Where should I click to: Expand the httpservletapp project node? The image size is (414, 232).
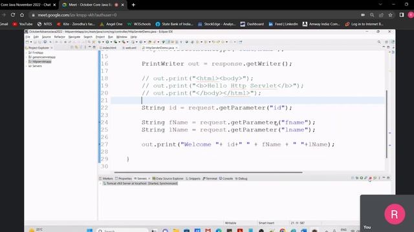(x=27, y=62)
